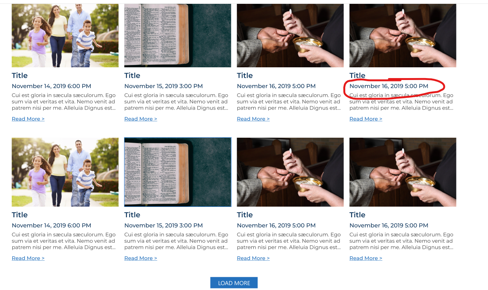Select third communion image in top row

[x=290, y=35]
